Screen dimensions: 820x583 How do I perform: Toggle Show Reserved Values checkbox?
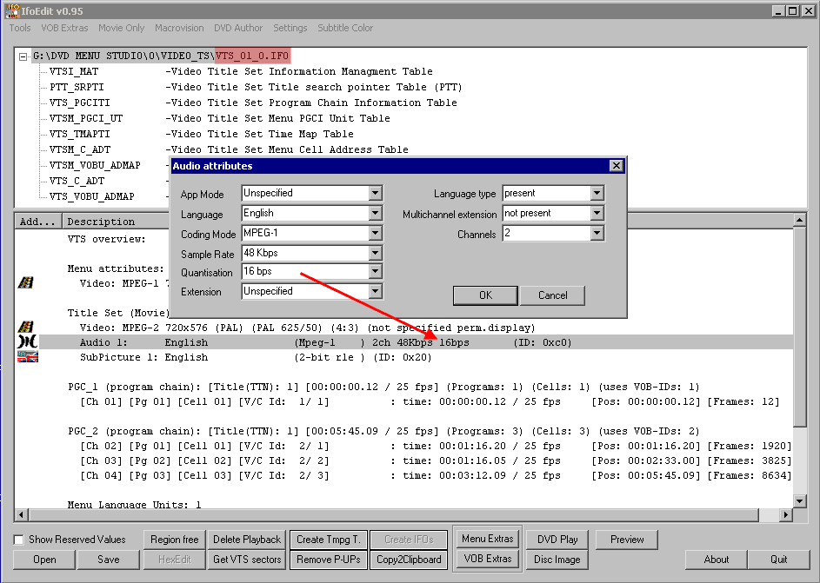pos(19,540)
